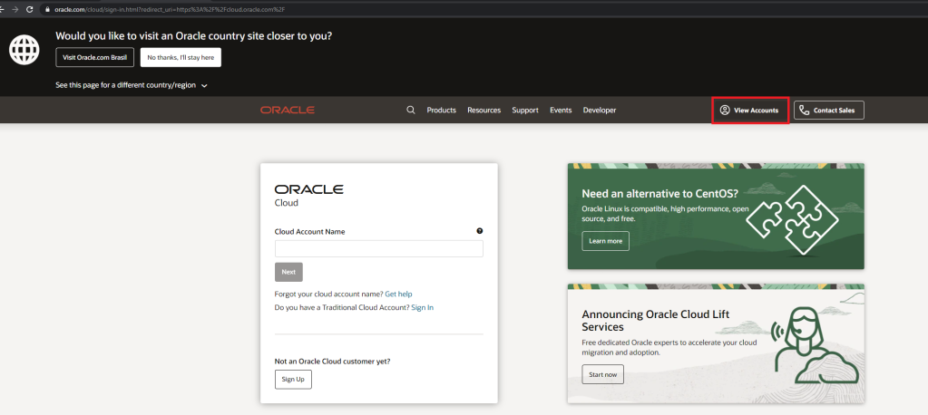928x415 pixels.
Task: Click the Sign Up button
Action: click(x=293, y=380)
